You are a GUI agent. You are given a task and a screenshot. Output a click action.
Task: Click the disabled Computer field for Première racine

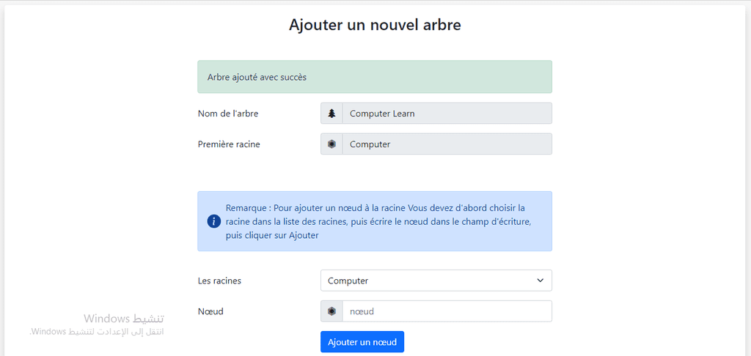click(447, 144)
